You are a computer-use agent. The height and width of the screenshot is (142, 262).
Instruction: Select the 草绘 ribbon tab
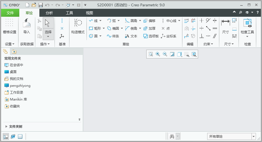click(29, 13)
